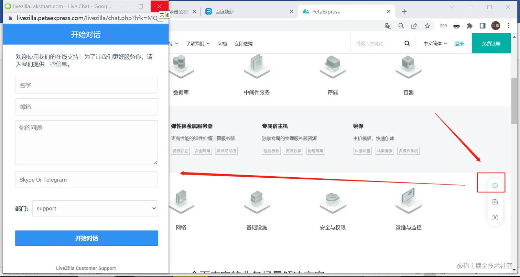Expand the 了解我们 navigation dropdown
This screenshot has width=520, height=277.
point(198,43)
